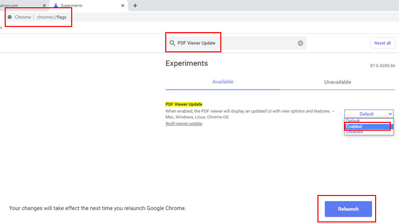Click the Reset all button
The height and width of the screenshot is (224, 399).
[382, 43]
